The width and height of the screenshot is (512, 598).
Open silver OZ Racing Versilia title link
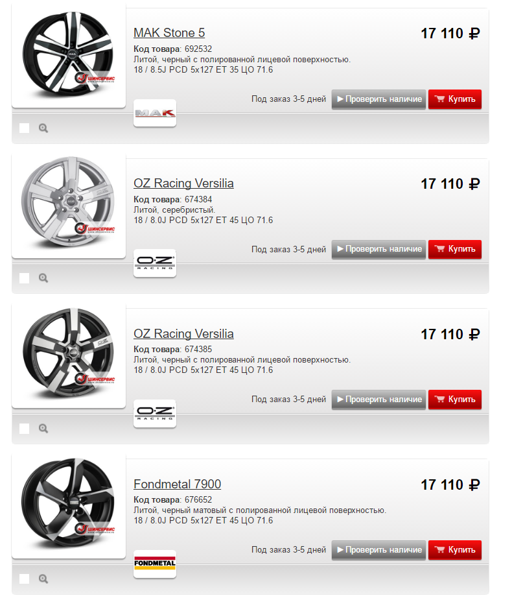183,184
